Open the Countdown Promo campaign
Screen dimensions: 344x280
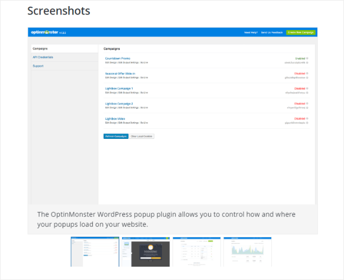point(118,58)
